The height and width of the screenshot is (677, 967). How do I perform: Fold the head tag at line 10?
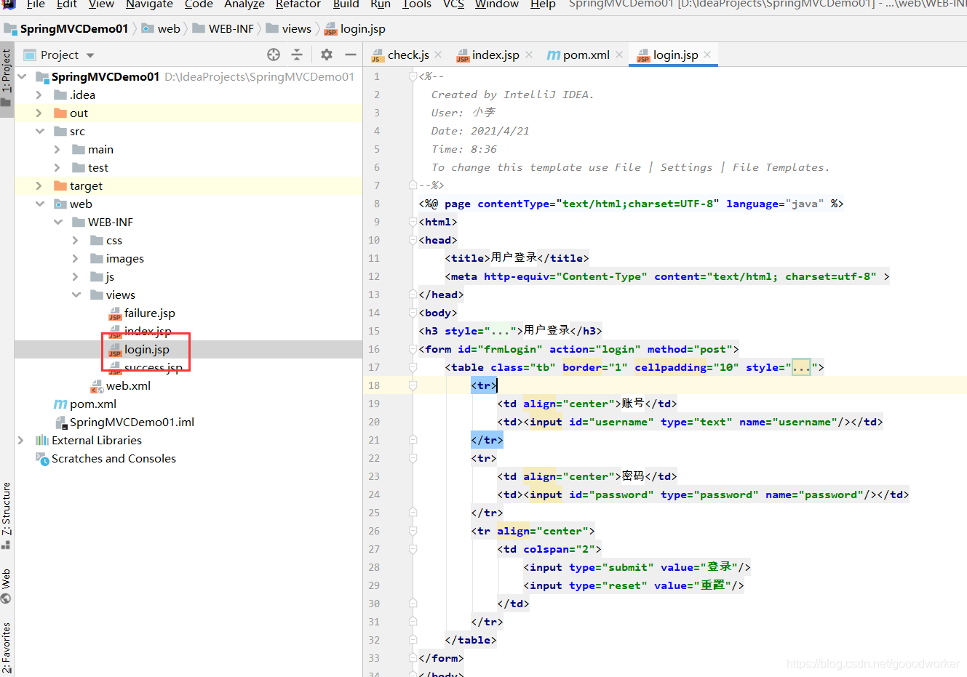pyautogui.click(x=413, y=240)
